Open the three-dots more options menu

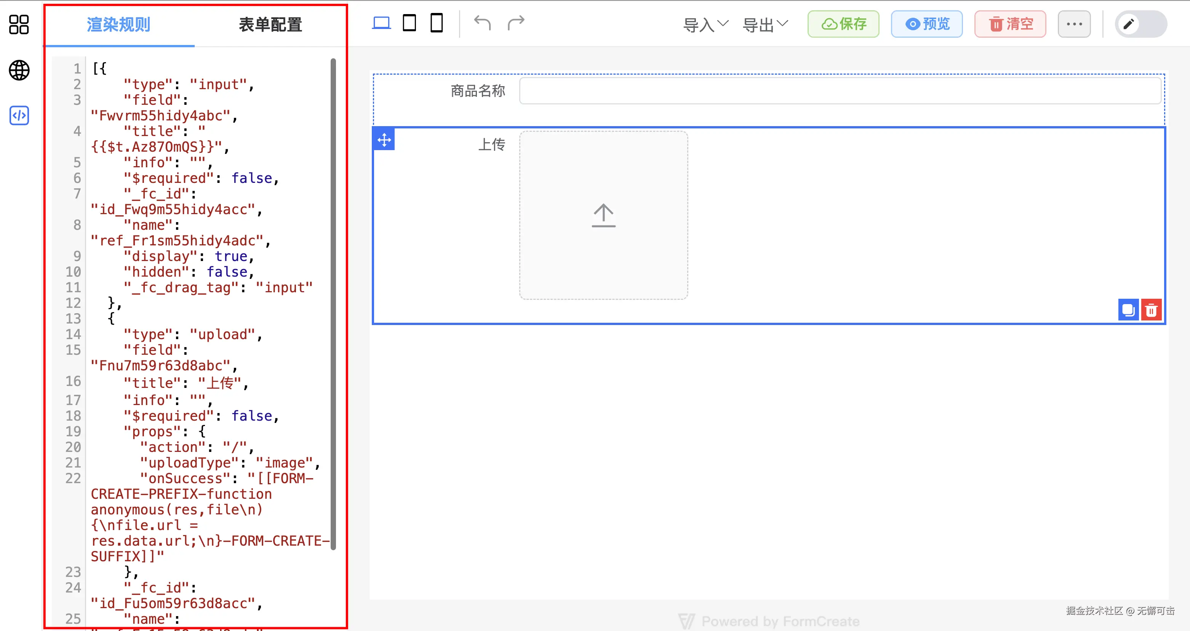(x=1074, y=24)
